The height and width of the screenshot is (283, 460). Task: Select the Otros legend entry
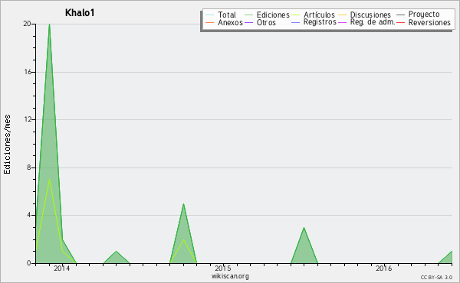click(266, 22)
